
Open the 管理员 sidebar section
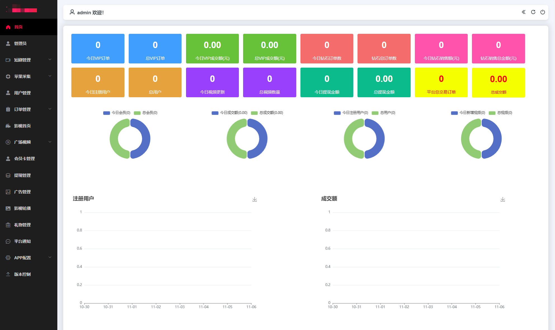tap(20, 43)
